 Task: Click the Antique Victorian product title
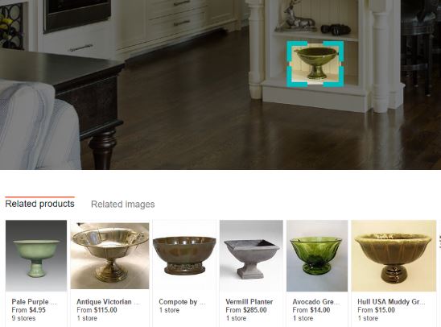point(109,302)
